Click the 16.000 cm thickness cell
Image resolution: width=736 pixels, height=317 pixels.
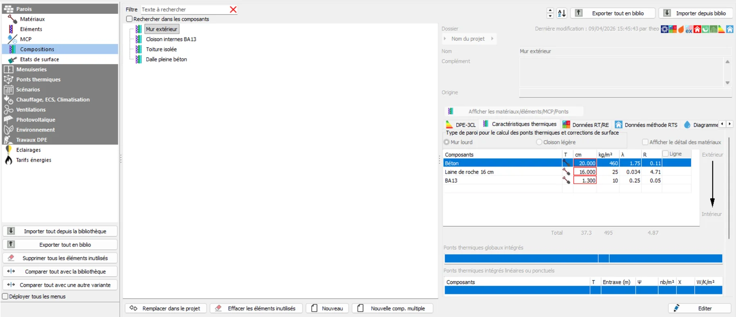click(585, 172)
